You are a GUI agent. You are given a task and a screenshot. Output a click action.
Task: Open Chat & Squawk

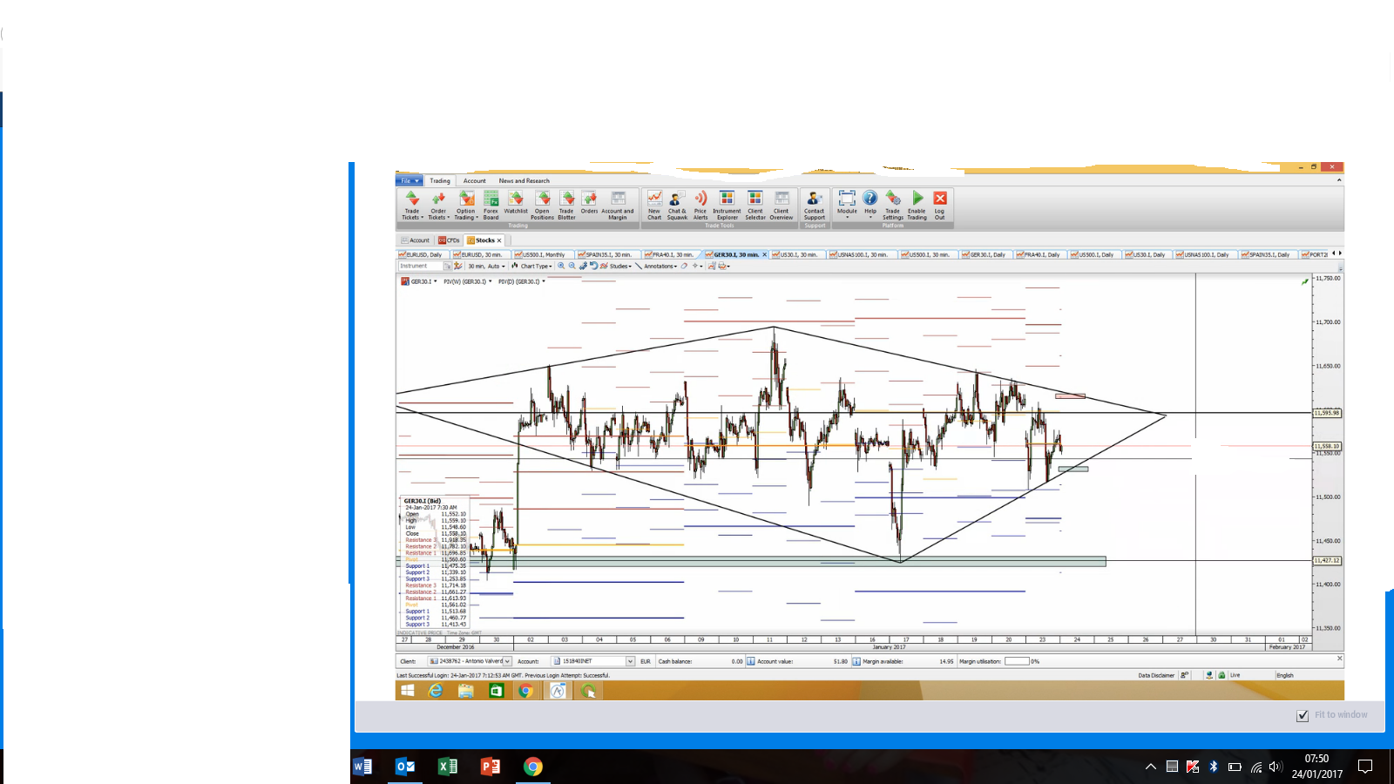coord(677,205)
